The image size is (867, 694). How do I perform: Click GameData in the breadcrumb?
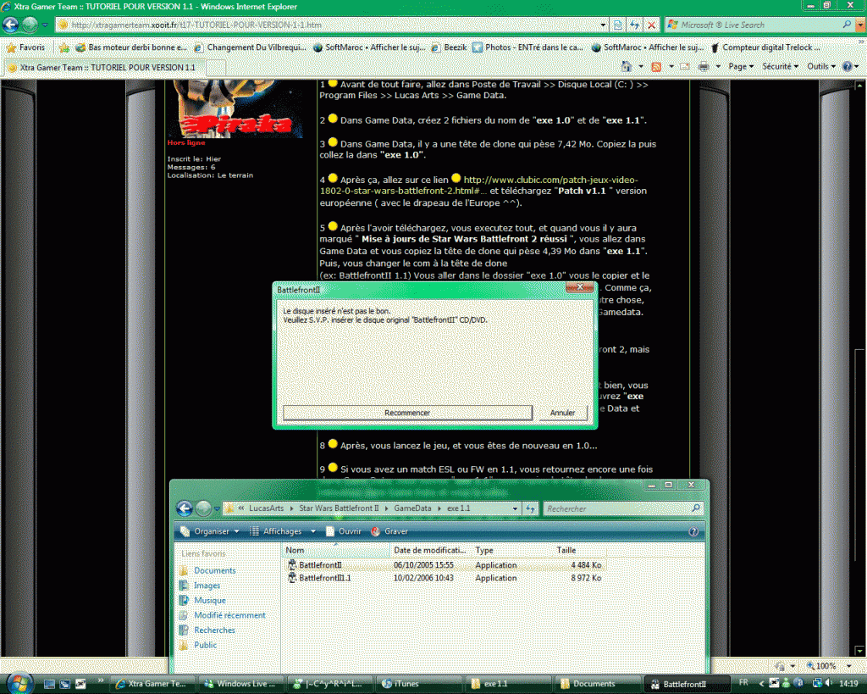click(412, 508)
